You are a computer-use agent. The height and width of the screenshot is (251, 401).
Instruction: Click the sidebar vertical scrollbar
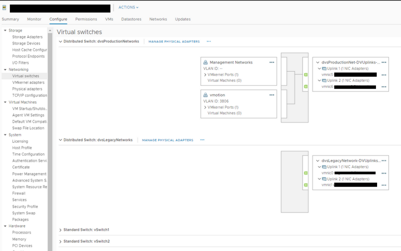tap(50, 142)
